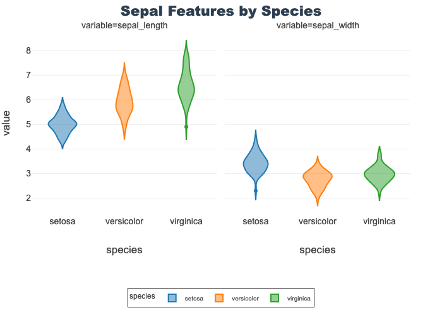Click the variable=sepal_width facet label
Image resolution: width=442 pixels, height=315 pixels.
pyautogui.click(x=318, y=26)
